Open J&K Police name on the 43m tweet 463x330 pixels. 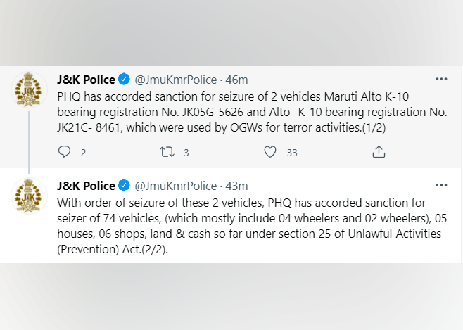click(x=86, y=186)
